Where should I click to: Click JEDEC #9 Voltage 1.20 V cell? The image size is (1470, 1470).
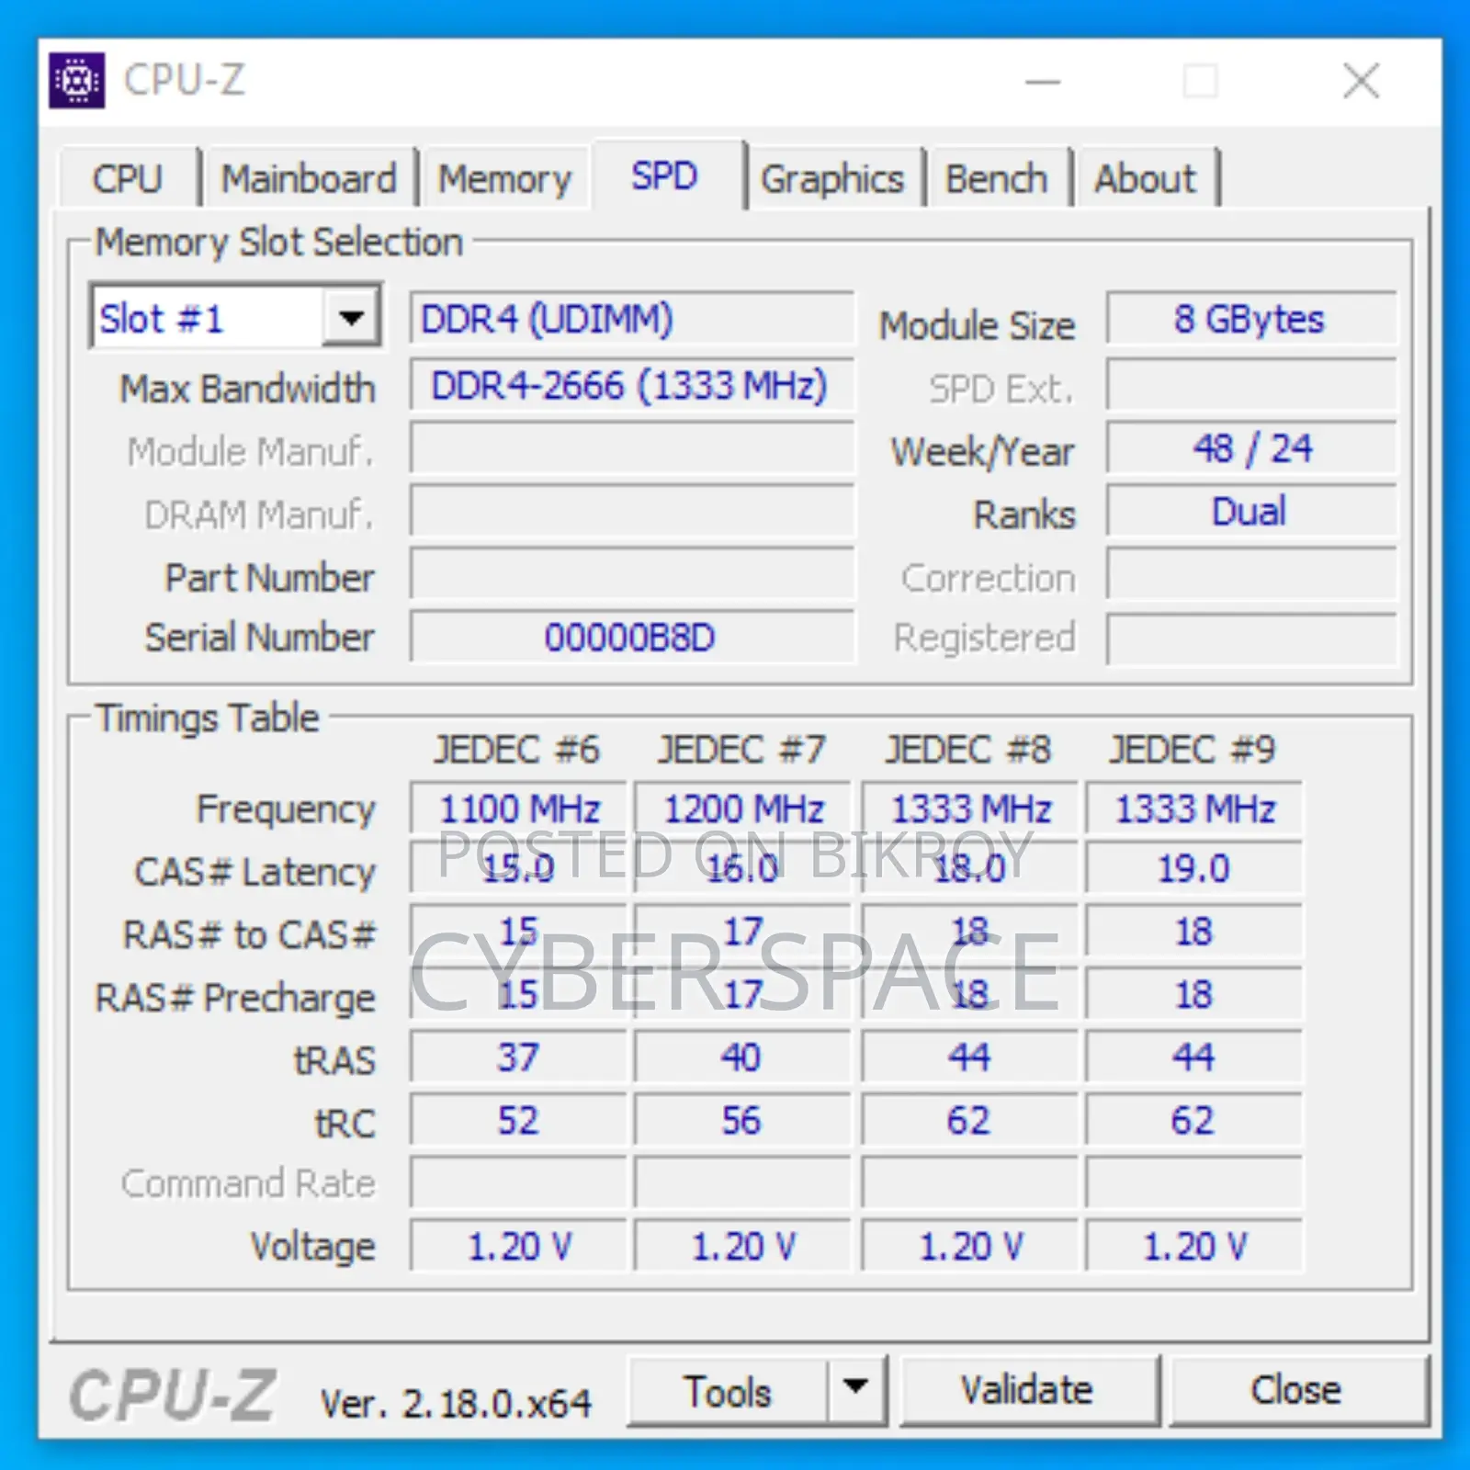point(1193,1246)
